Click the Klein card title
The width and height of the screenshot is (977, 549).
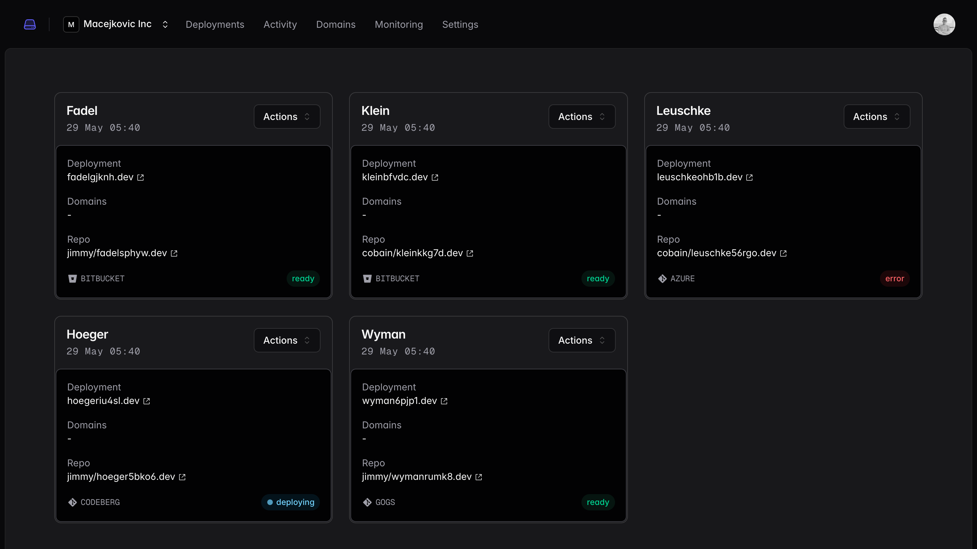coord(375,110)
